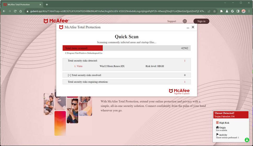Screen dimensions: 253x146
Task: Click the Chrome Labs flask icon
Action: point(227,11)
